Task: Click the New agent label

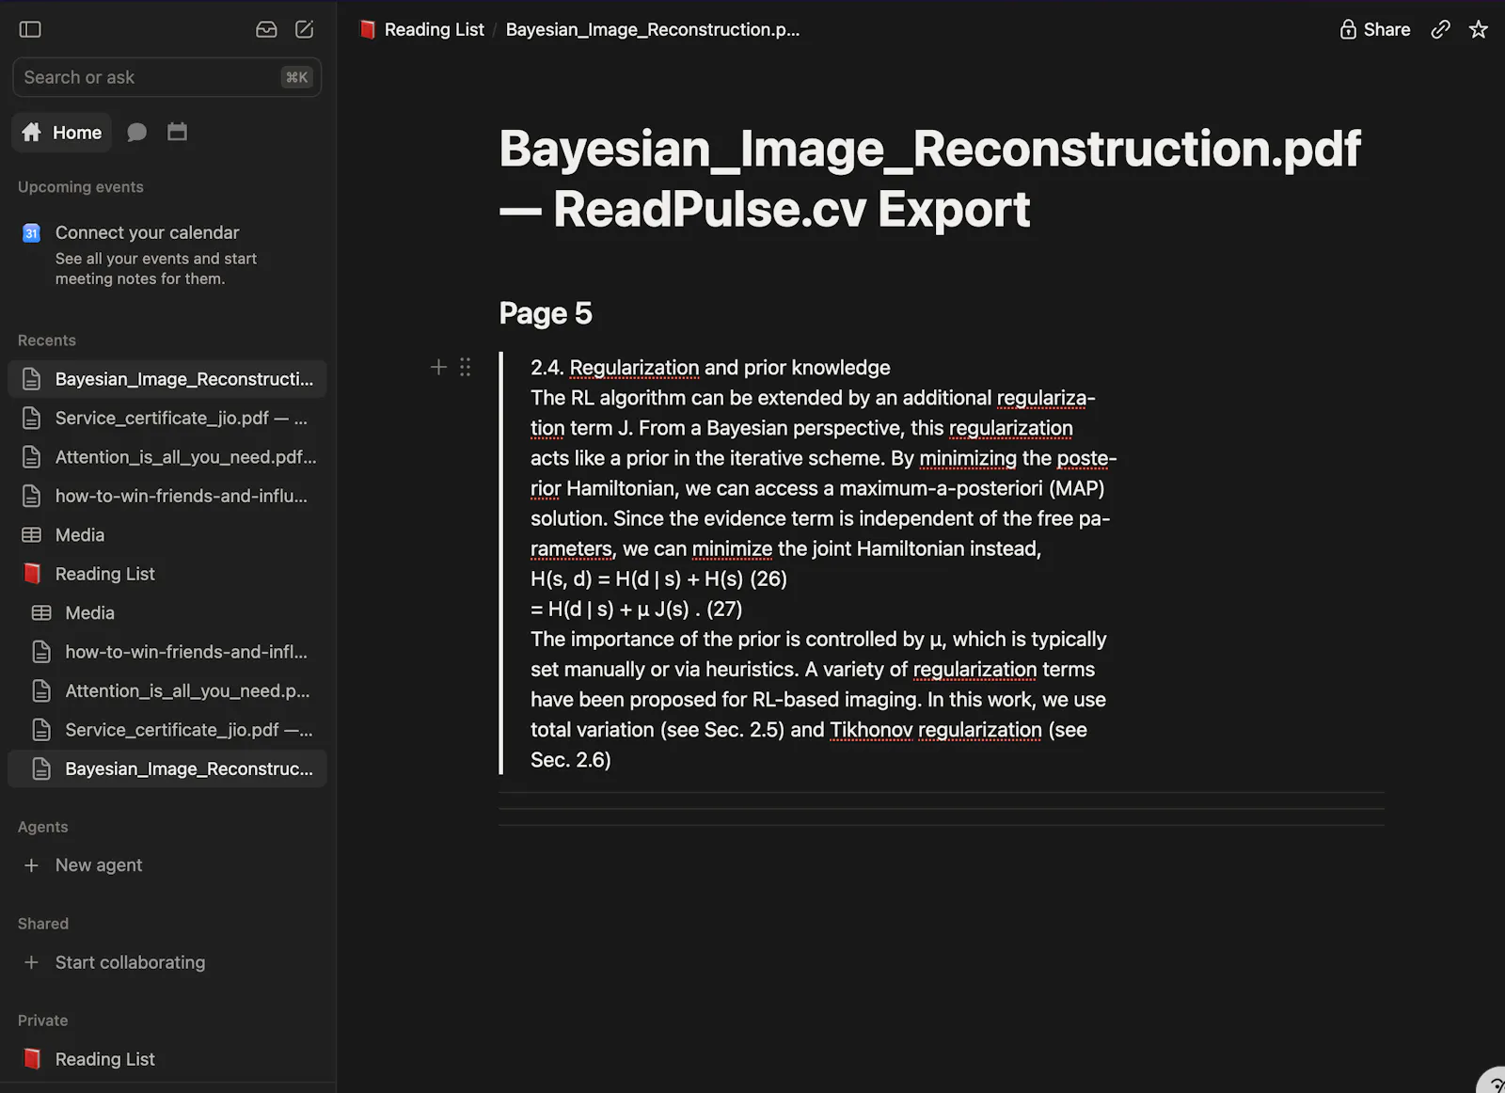Action: (x=99, y=865)
